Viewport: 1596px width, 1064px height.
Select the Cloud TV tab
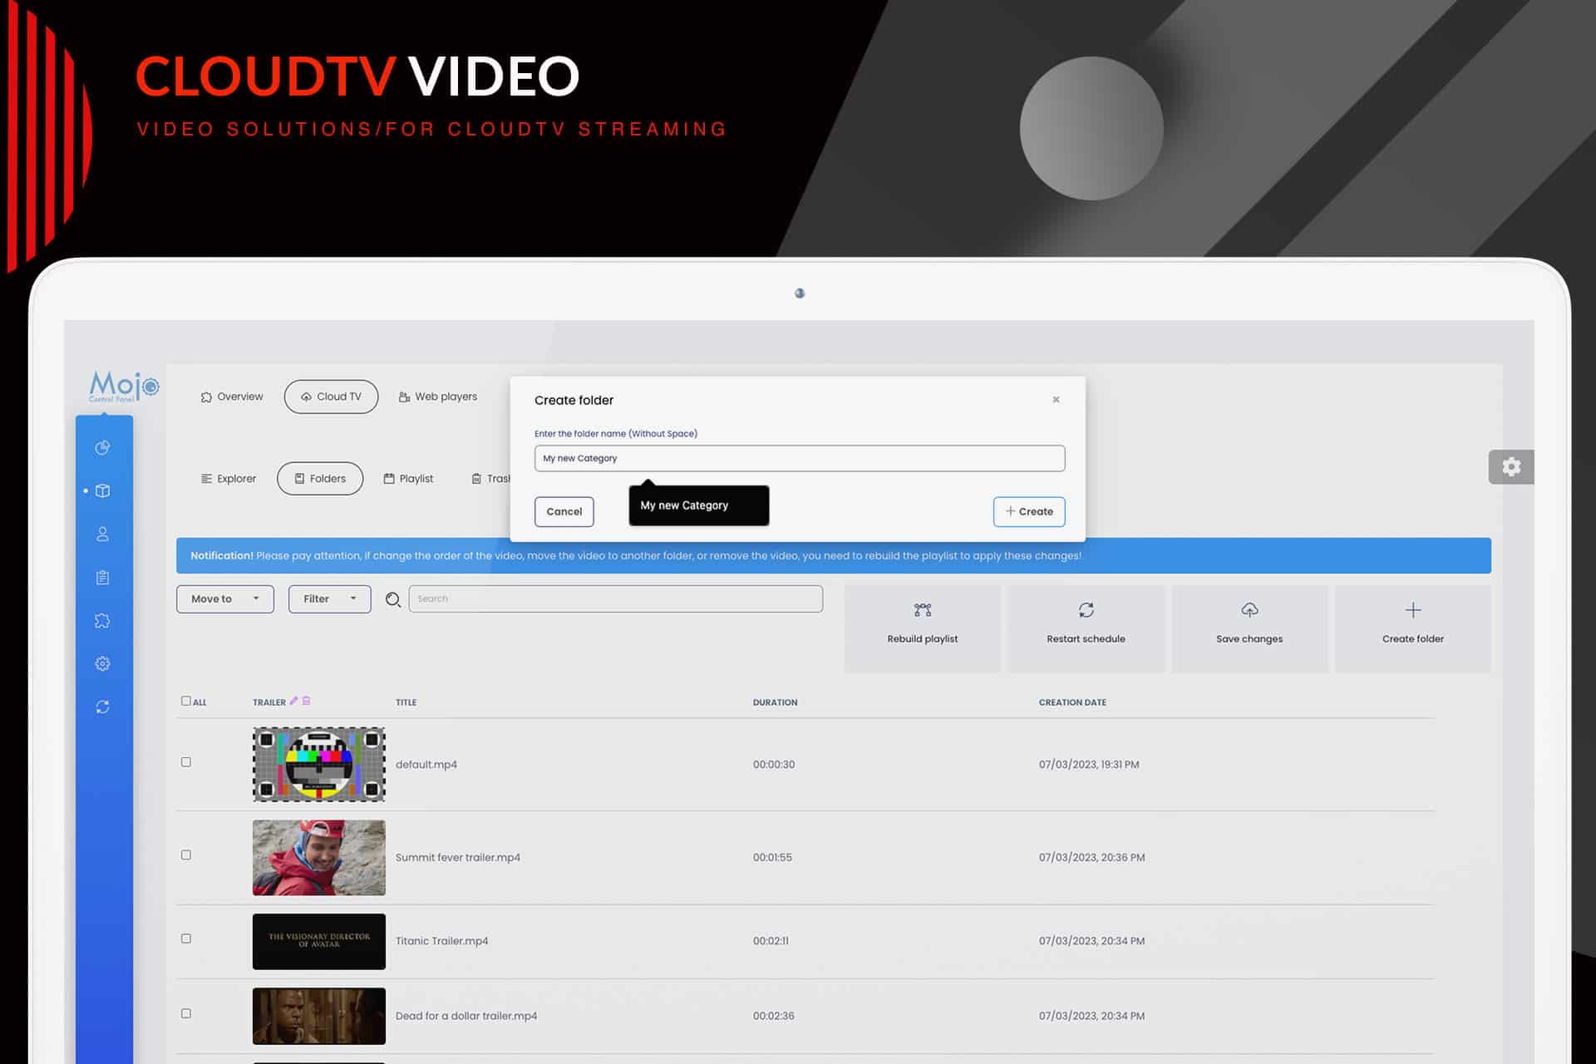click(331, 397)
